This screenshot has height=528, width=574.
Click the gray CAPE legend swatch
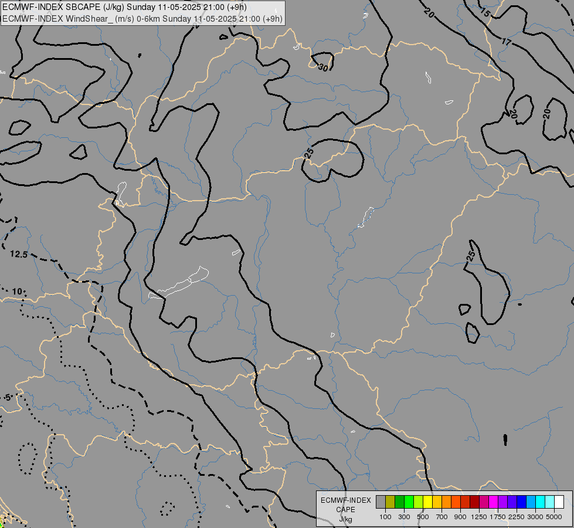point(381,502)
